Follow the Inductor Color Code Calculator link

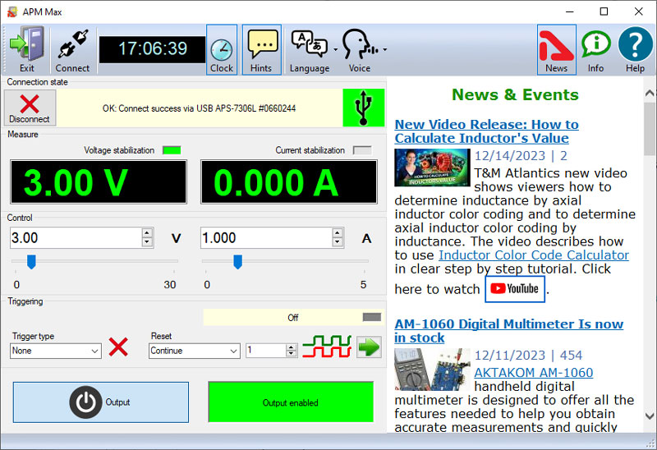tap(534, 255)
